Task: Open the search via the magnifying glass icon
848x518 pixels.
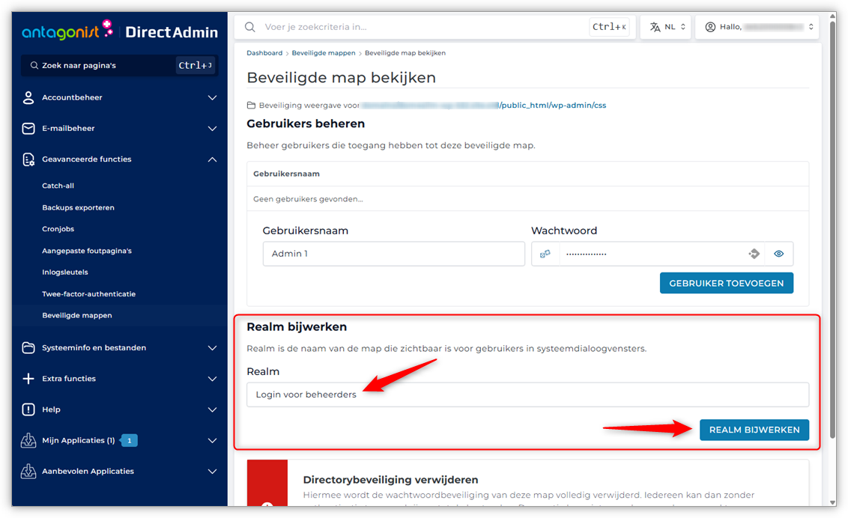Action: (249, 26)
